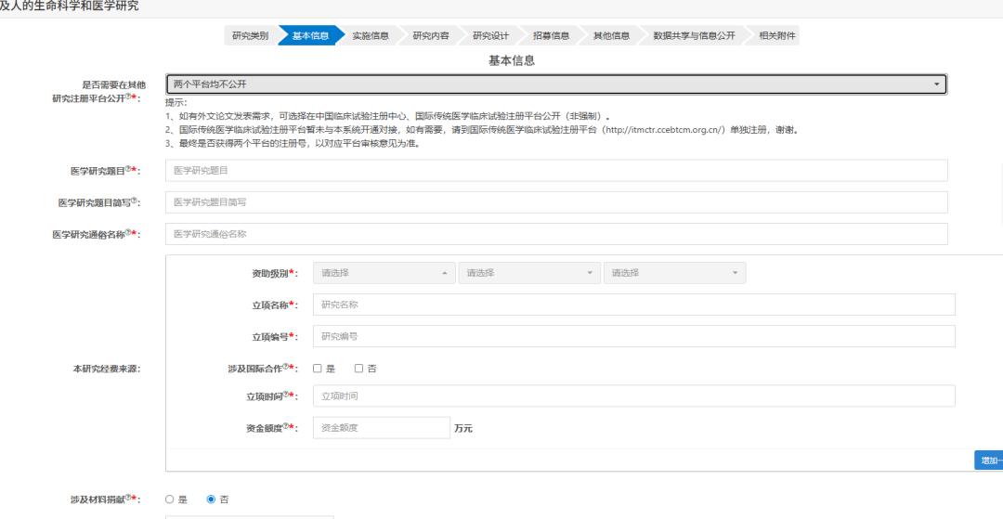The height and width of the screenshot is (519, 1003).
Task: Check 否 for 涉及国际合作
Action: click(x=358, y=369)
